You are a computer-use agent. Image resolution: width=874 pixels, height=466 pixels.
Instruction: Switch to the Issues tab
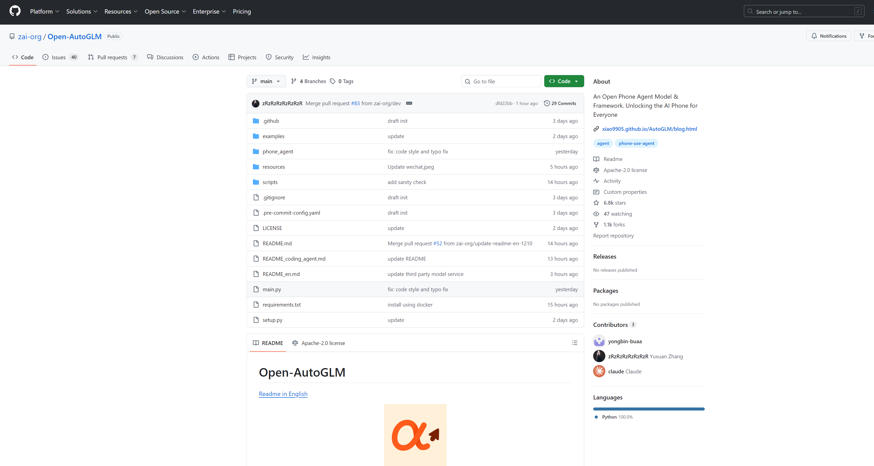(x=60, y=57)
